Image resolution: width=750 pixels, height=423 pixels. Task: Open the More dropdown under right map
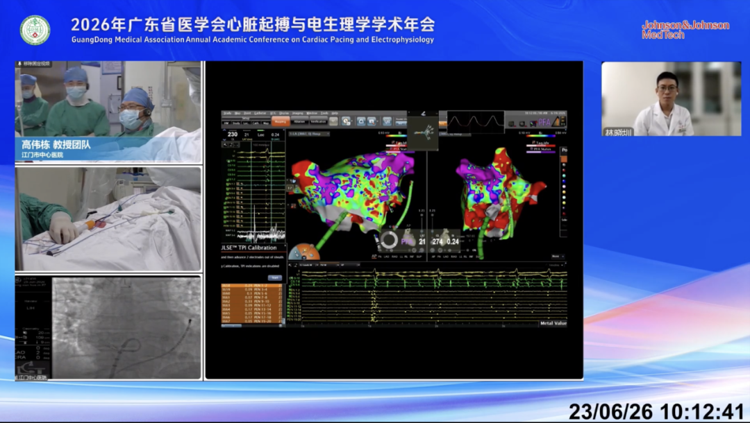point(558,257)
